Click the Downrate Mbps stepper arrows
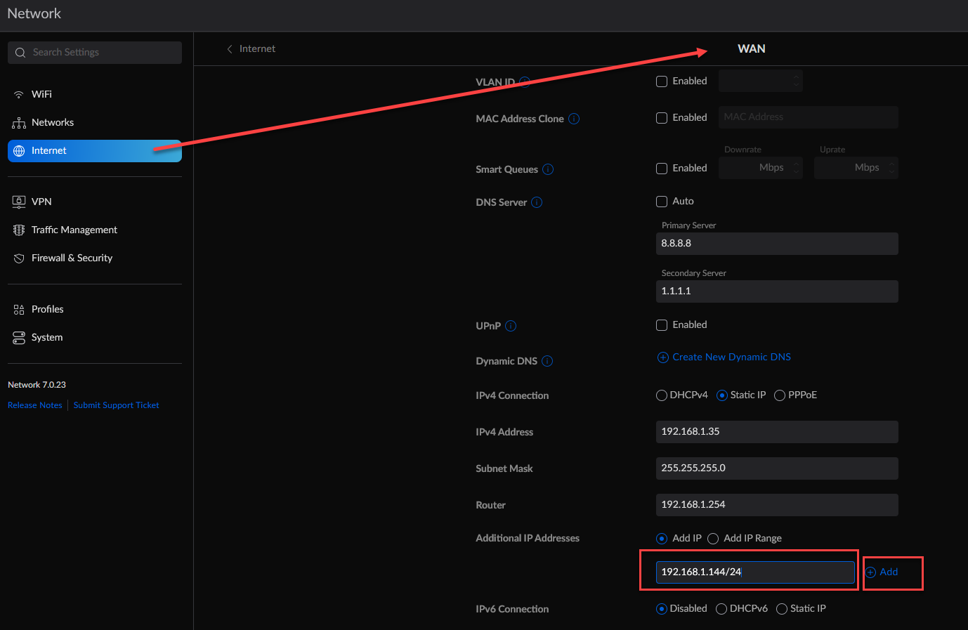 796,168
